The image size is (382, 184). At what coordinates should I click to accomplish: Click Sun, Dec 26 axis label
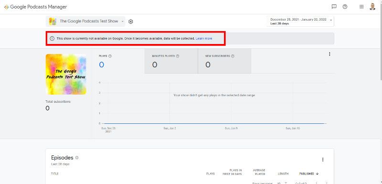[x=108, y=130]
